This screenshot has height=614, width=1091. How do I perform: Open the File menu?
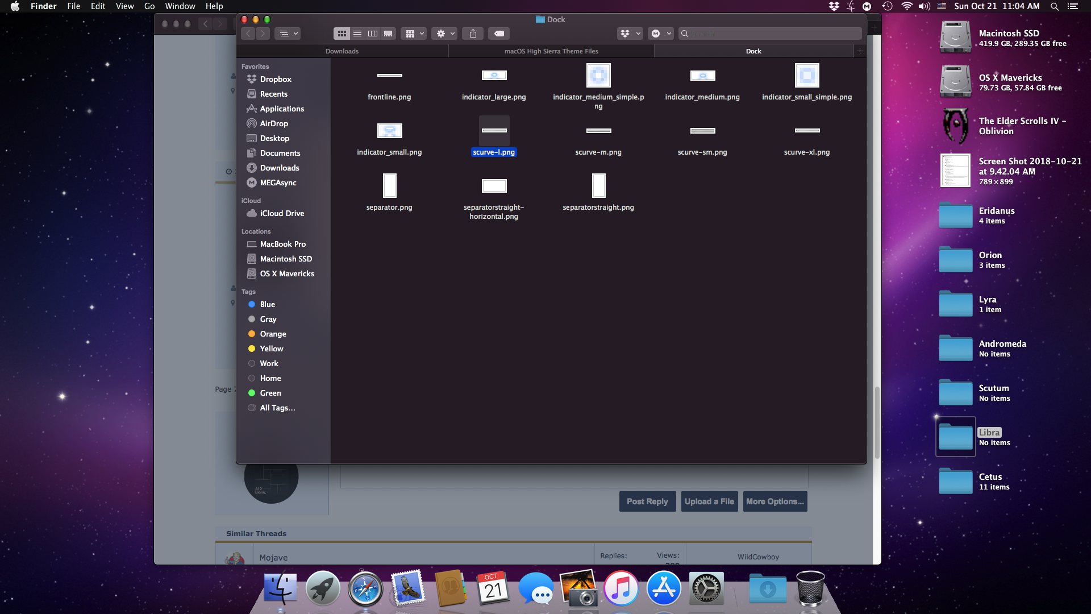[74, 6]
